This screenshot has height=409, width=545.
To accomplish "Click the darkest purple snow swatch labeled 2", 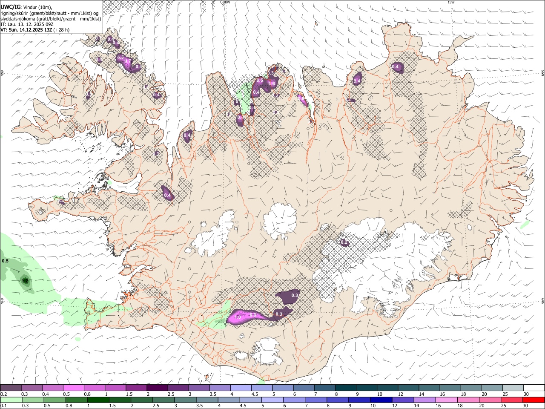I will 157,388.
